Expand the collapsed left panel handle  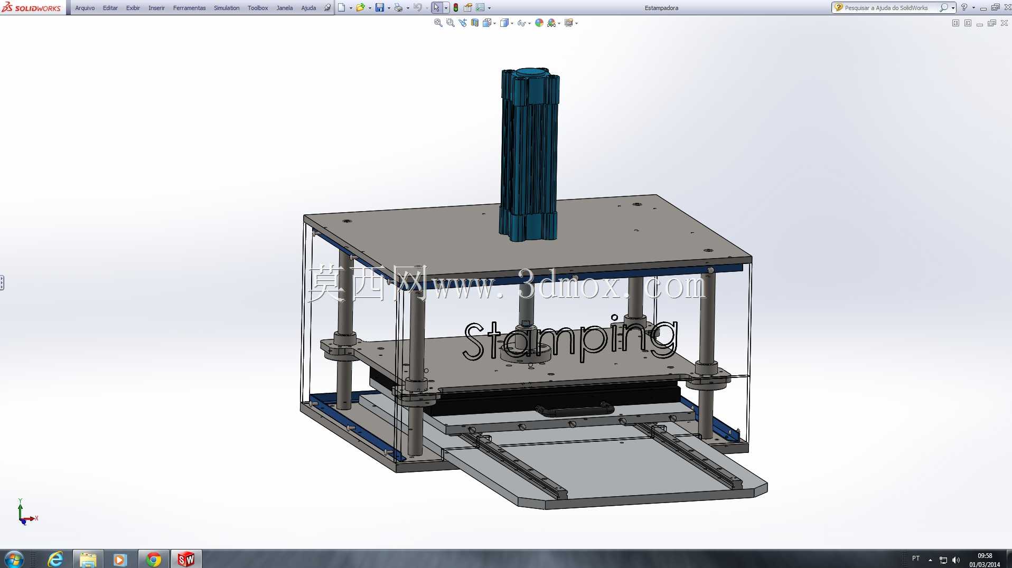(2, 283)
